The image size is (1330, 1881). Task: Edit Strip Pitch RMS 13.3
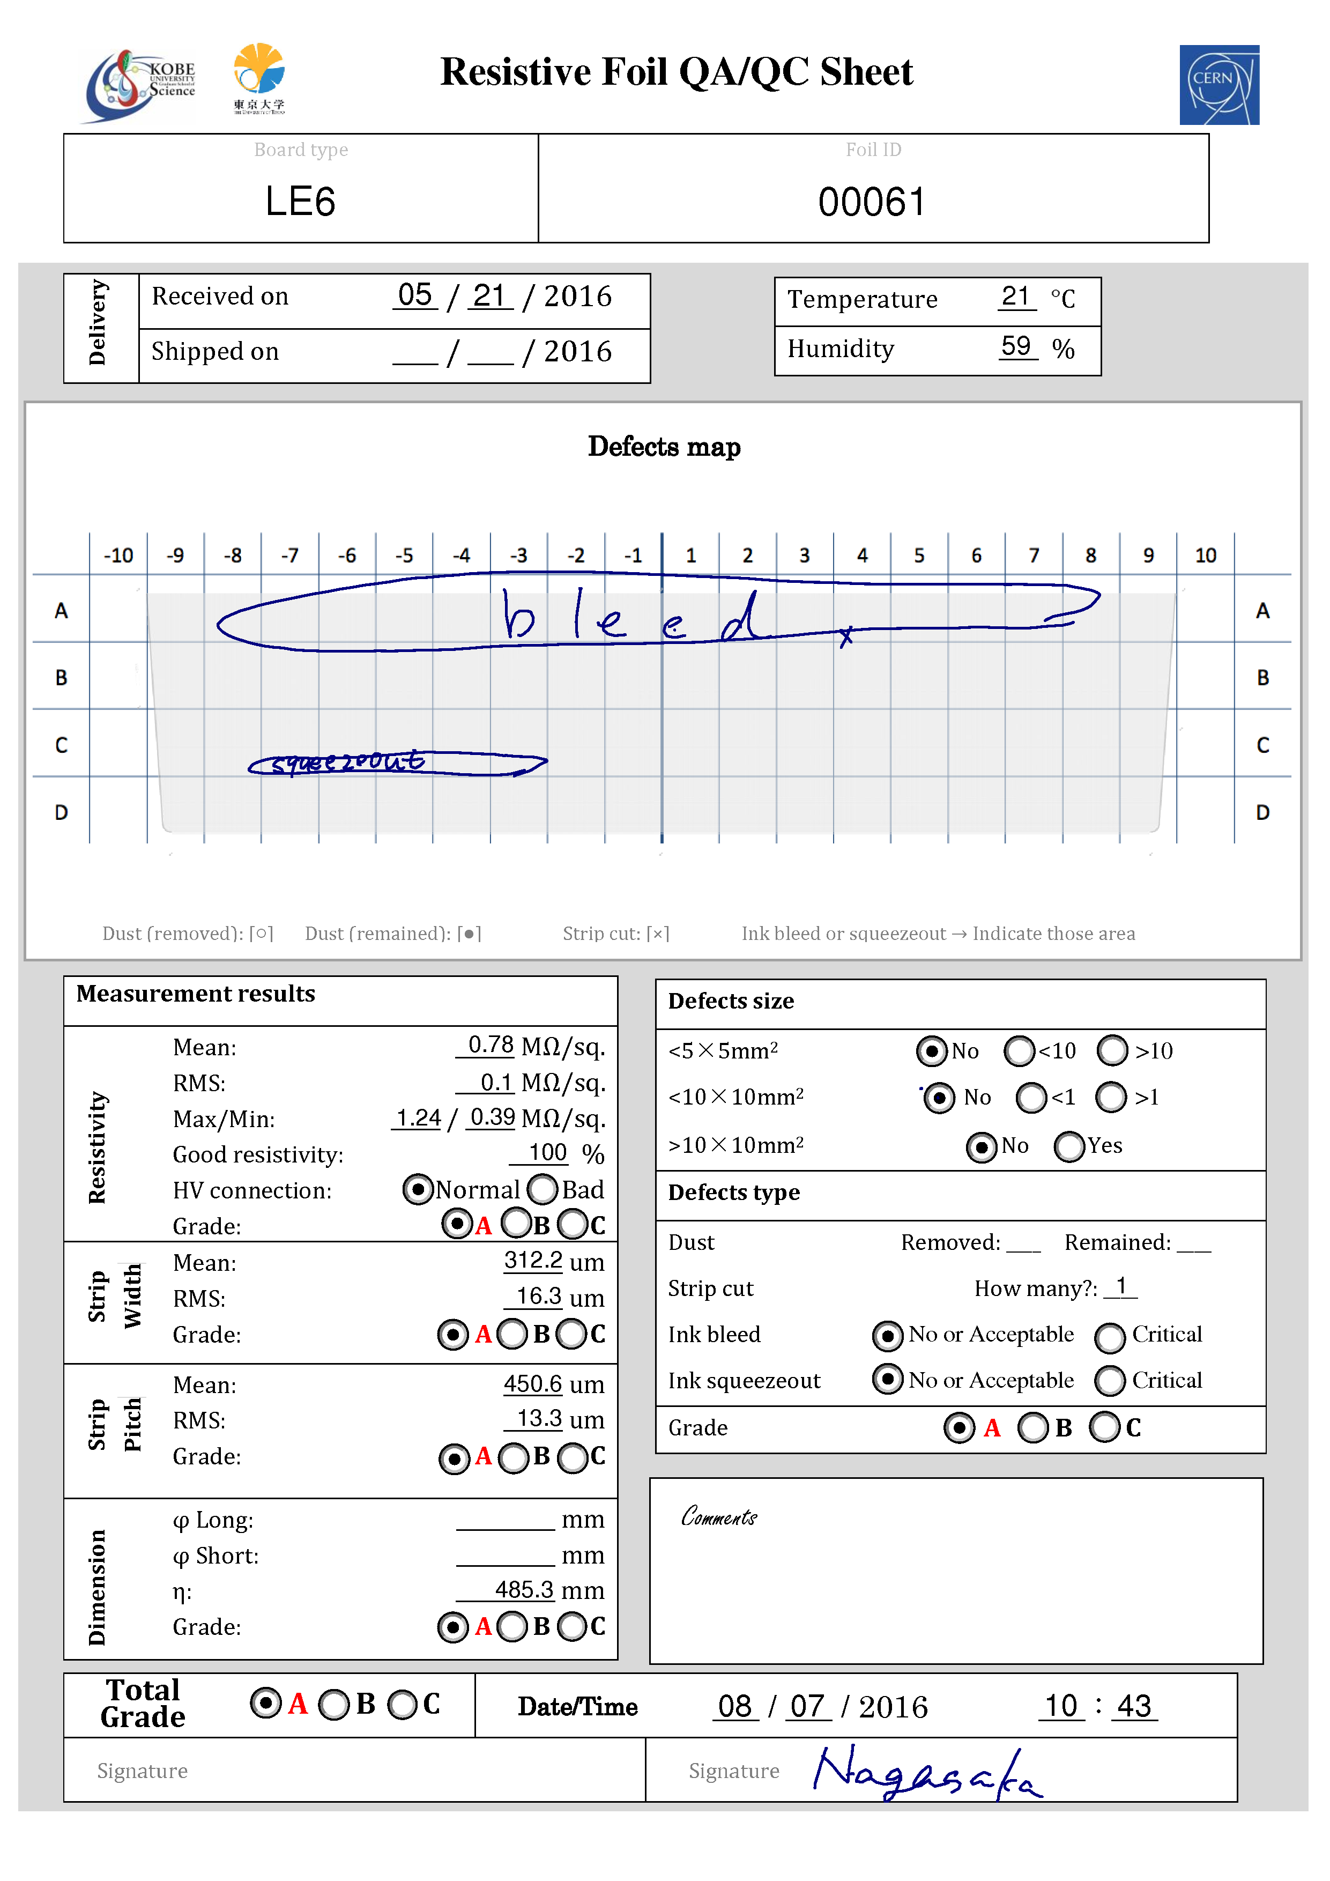coord(533,1418)
